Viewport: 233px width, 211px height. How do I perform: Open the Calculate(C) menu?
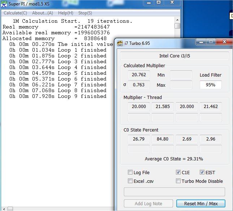point(15,13)
